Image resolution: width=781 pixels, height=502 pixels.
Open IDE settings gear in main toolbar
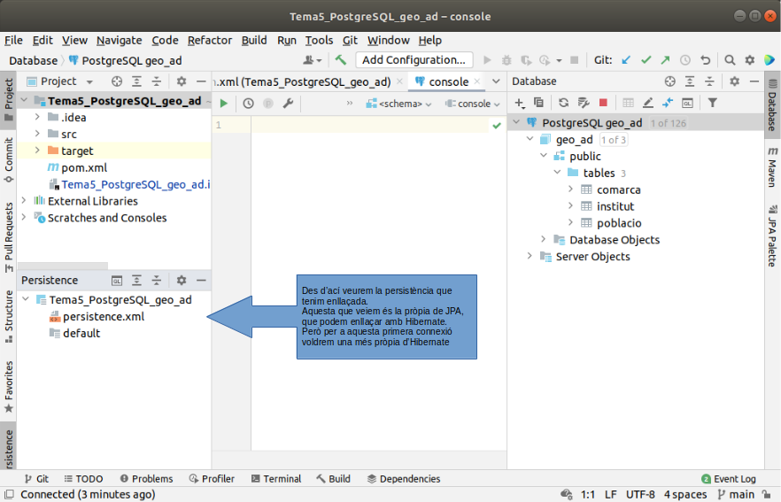(750, 60)
